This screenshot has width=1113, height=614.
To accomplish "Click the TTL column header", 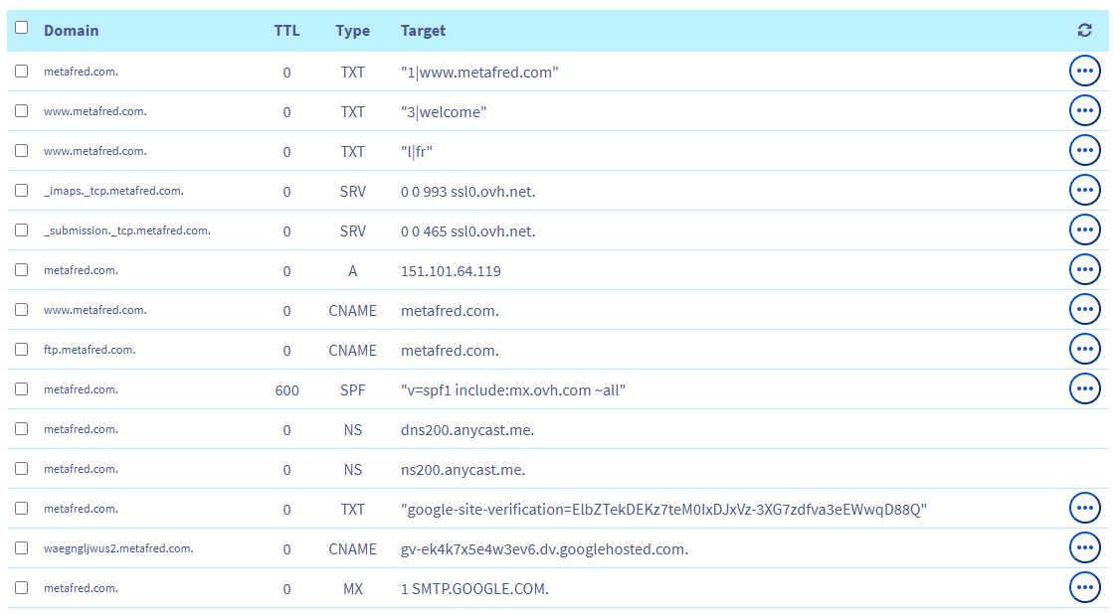I will tap(286, 31).
